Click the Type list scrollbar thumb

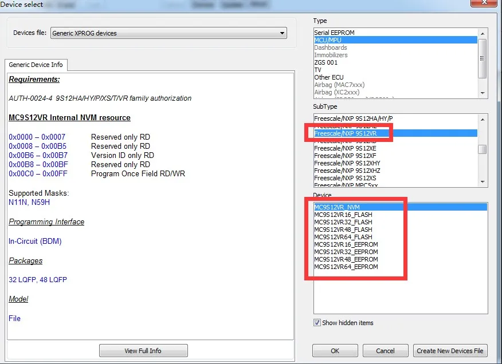482,58
